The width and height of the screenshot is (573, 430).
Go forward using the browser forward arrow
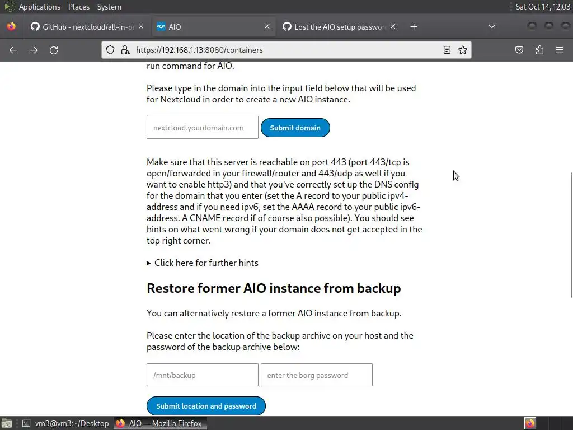(x=34, y=50)
